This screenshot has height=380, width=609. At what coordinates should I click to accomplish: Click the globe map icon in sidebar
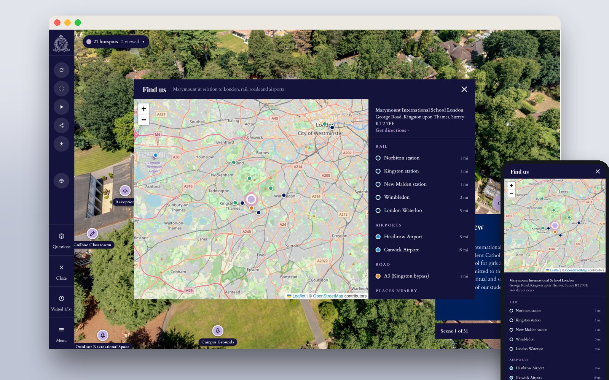61,180
